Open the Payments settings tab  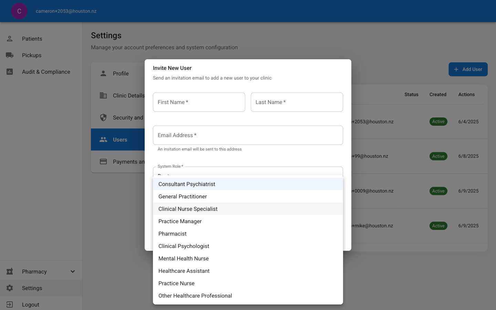(118, 162)
